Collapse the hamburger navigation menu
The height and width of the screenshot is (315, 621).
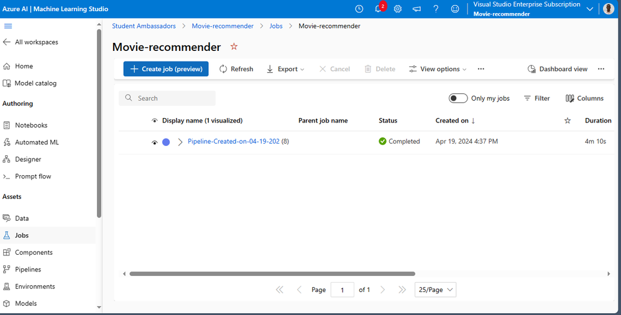(8, 26)
